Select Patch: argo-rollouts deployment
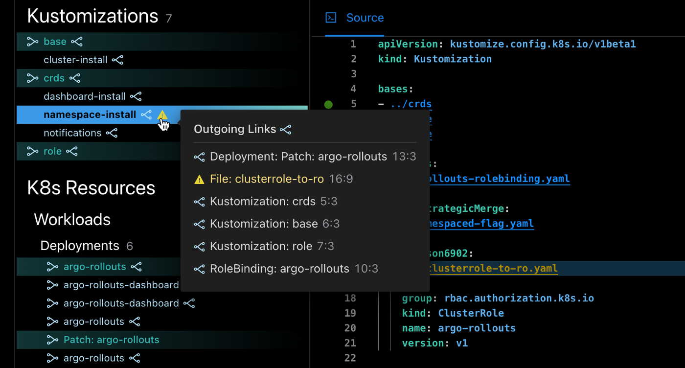The height and width of the screenshot is (368, 685). point(112,340)
